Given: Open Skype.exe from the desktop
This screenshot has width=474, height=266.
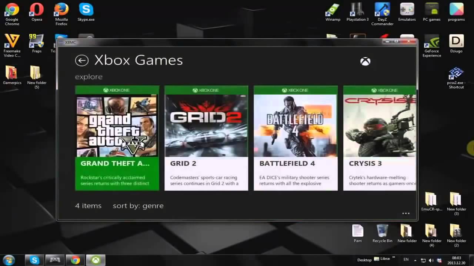Looking at the screenshot, I should point(86,9).
